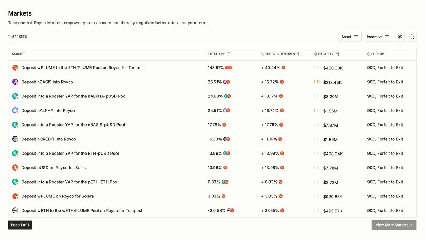Click lockup text in the nCREDIT row

point(385,139)
